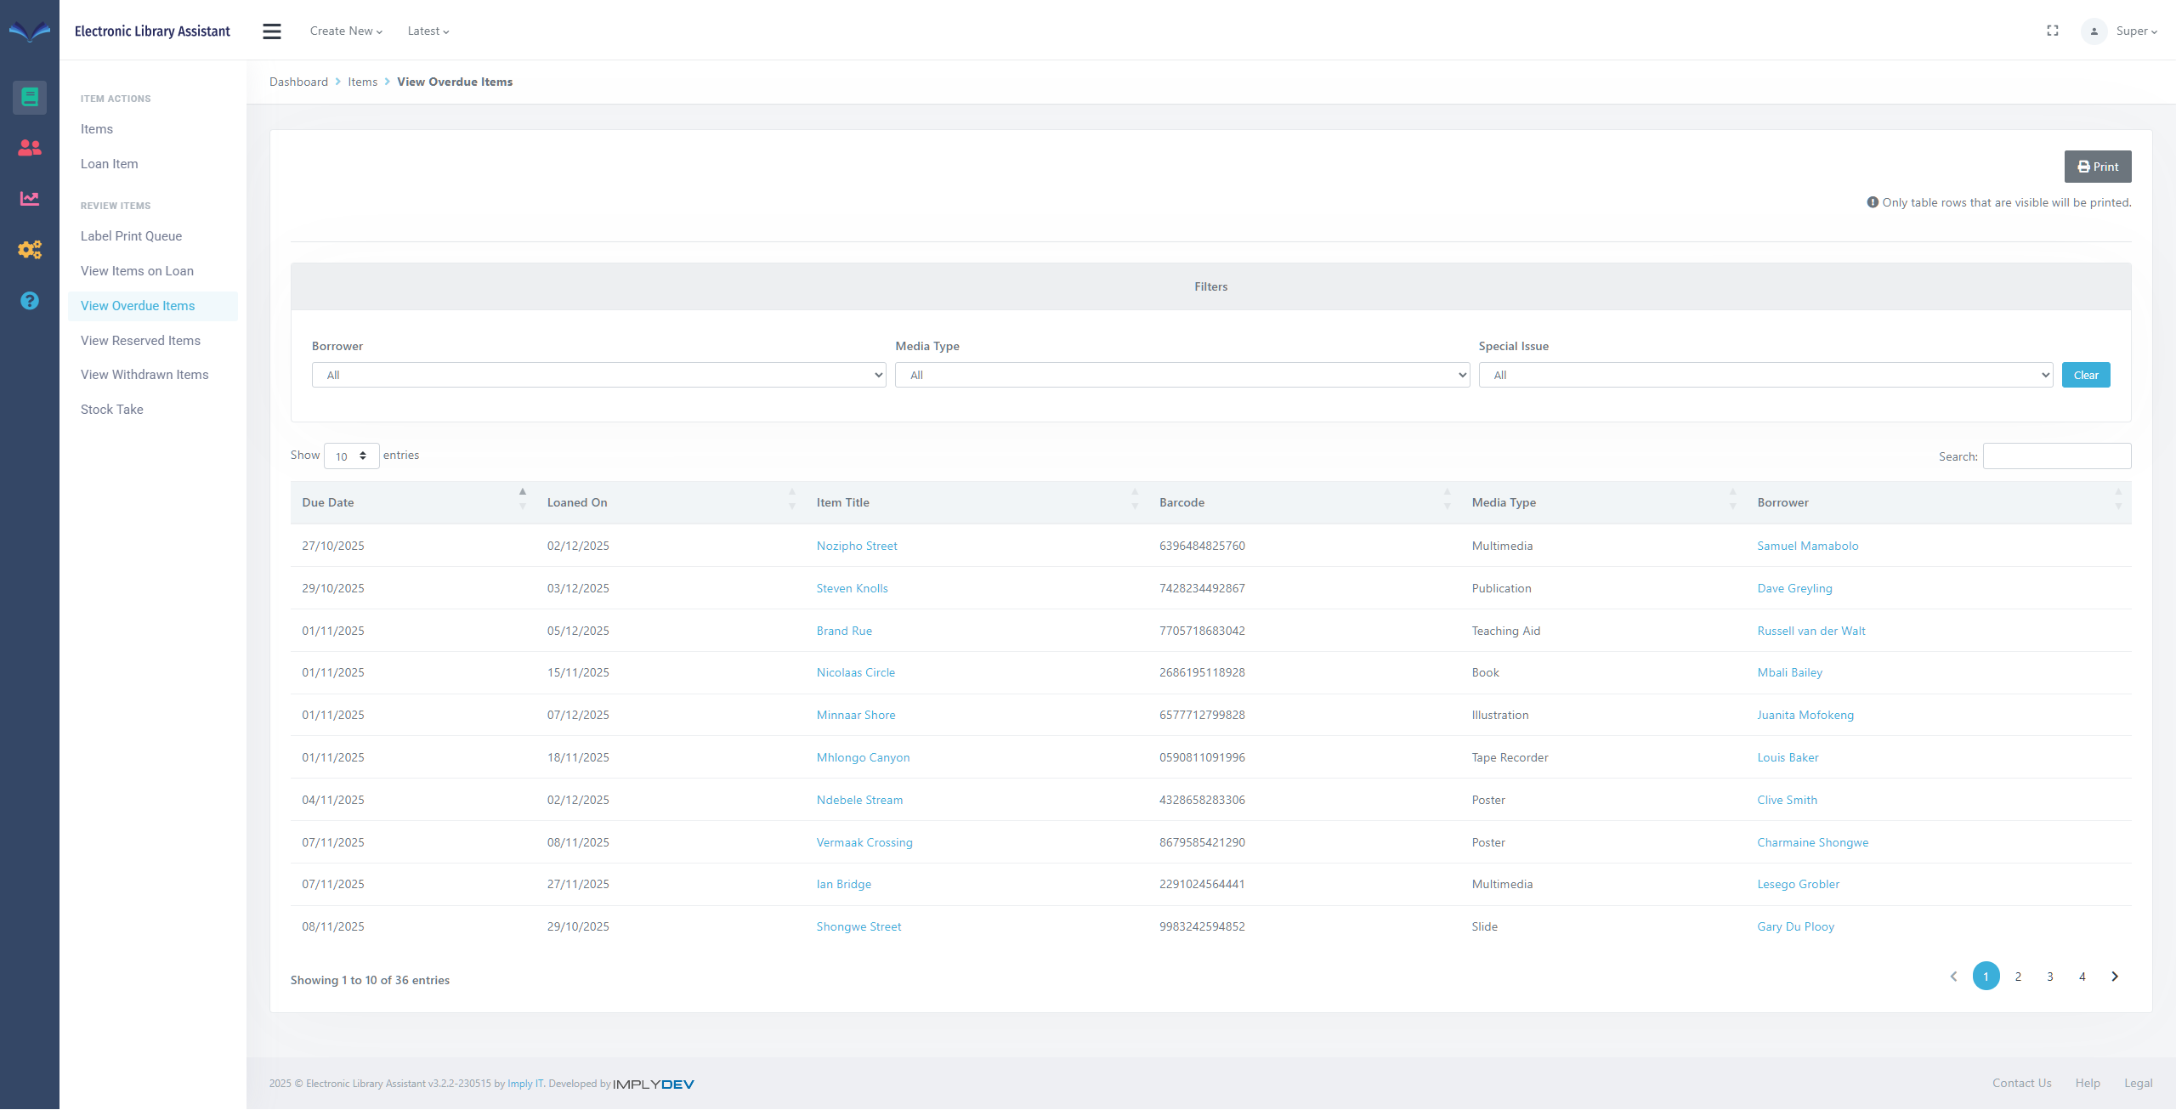Click the help question mark icon
The width and height of the screenshot is (2176, 1110).
(x=30, y=301)
